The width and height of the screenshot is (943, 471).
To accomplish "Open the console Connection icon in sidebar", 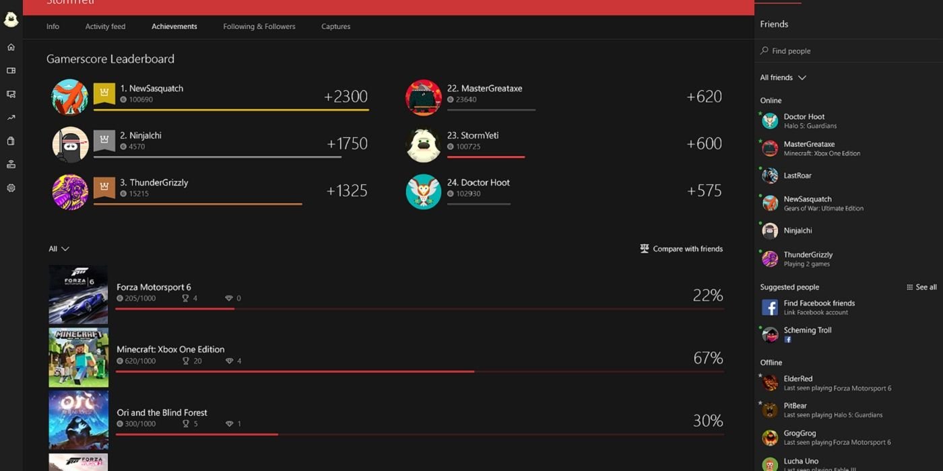I will point(11,164).
